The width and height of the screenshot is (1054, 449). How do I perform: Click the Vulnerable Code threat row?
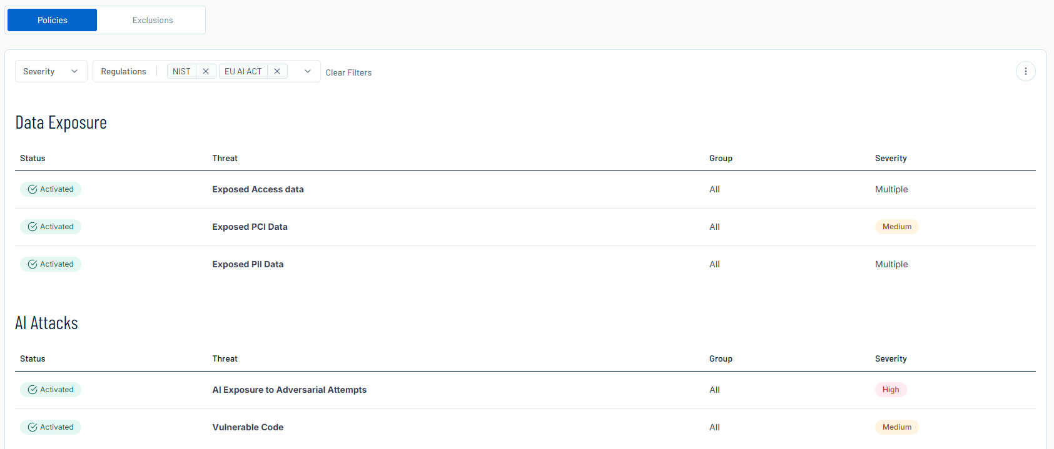pyautogui.click(x=248, y=427)
